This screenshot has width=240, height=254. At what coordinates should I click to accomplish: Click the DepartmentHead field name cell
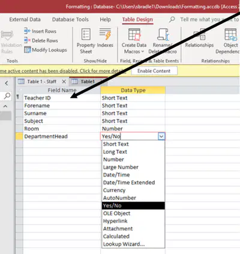tap(62, 136)
